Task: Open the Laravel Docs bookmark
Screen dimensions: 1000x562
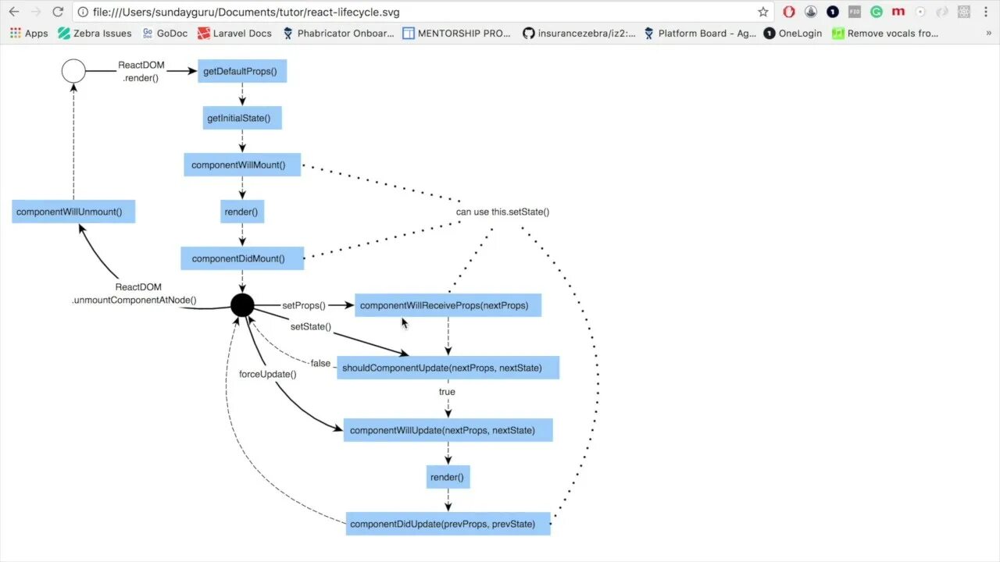Action: click(234, 34)
